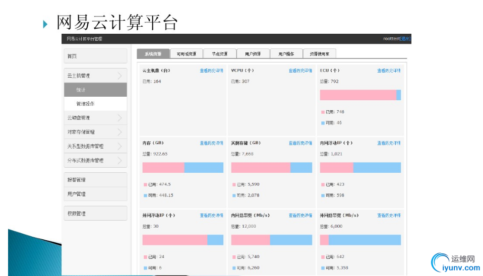Switch to the 系统资源 tab

coord(153,54)
